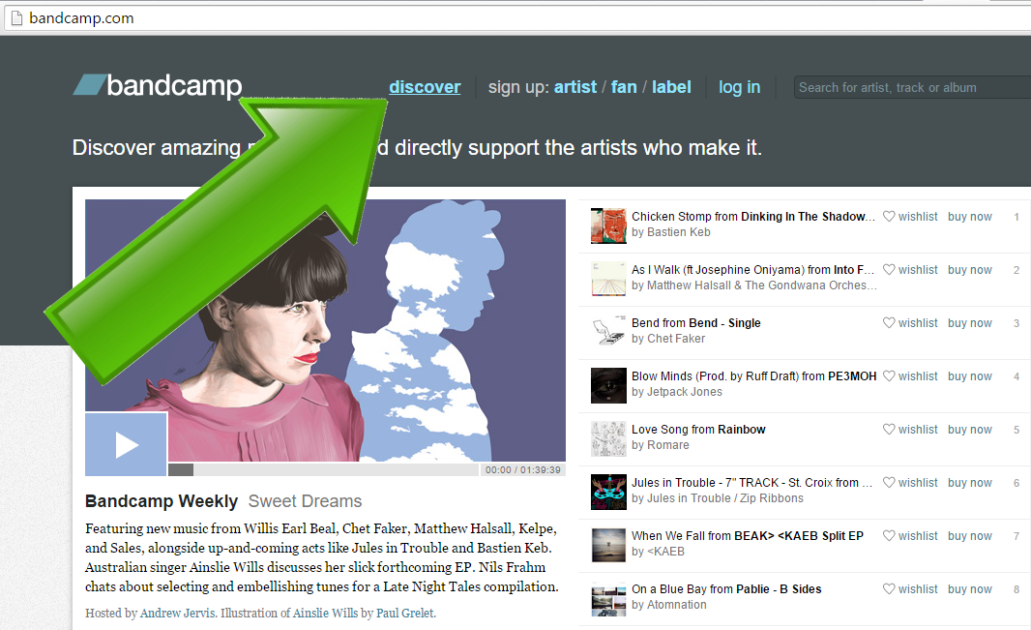Sign up as an artist

tap(575, 87)
